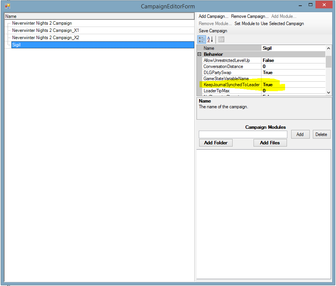Focus the Campaign Modules text field

pyautogui.click(x=243, y=134)
